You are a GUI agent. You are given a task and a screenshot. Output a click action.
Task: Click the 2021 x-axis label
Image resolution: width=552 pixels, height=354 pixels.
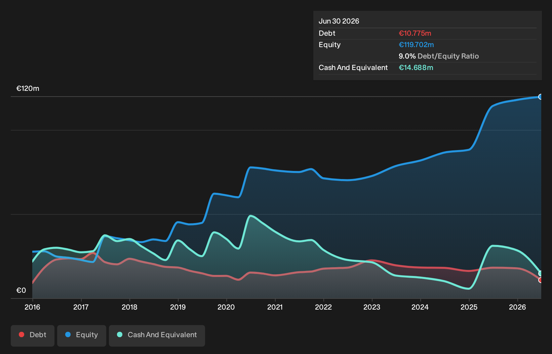click(275, 307)
